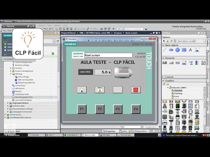The height and width of the screenshot is (157, 210).
Task: Click the green checkmark in project tree
Action: (53, 53)
